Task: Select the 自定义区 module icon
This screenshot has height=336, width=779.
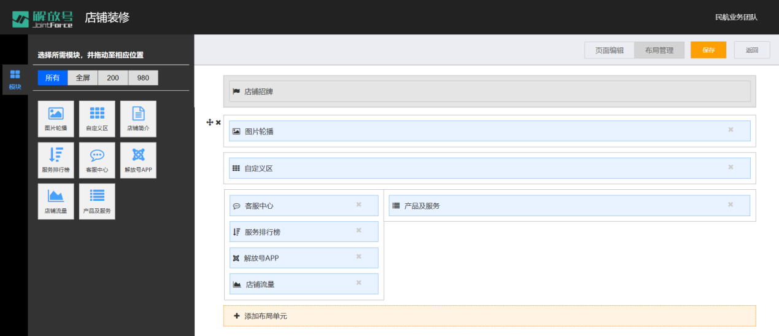Action: (97, 119)
